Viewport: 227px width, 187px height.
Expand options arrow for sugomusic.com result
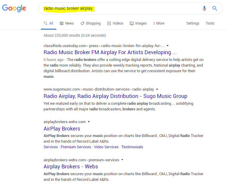[157, 89]
